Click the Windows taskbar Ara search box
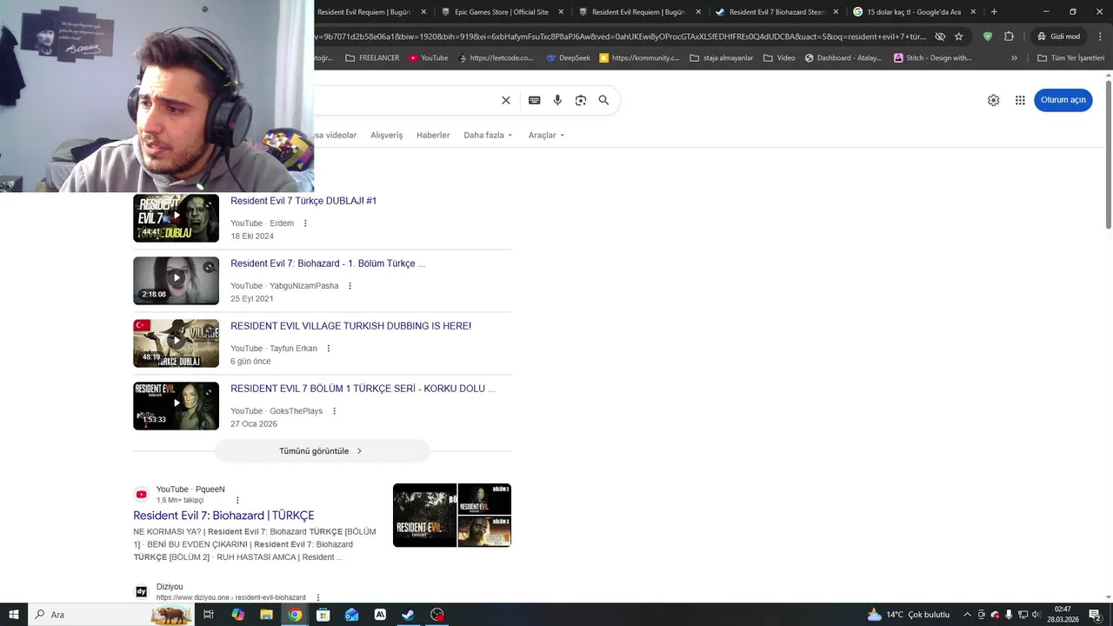Image resolution: width=1113 pixels, height=626 pixels. 111,615
